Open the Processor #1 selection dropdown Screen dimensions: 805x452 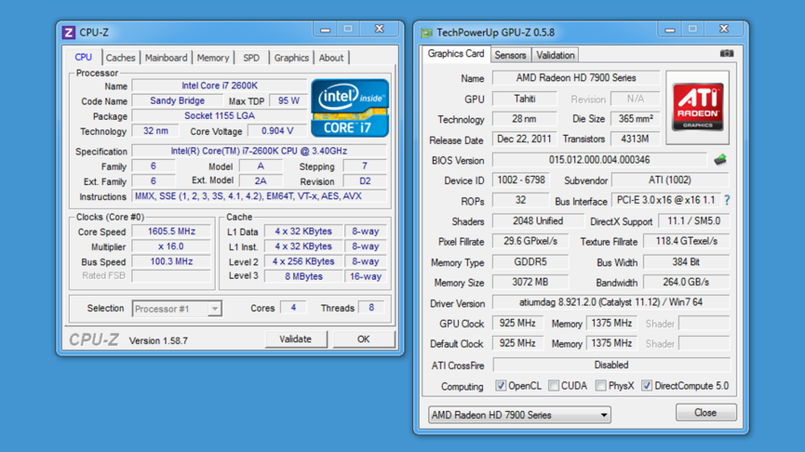[177, 308]
